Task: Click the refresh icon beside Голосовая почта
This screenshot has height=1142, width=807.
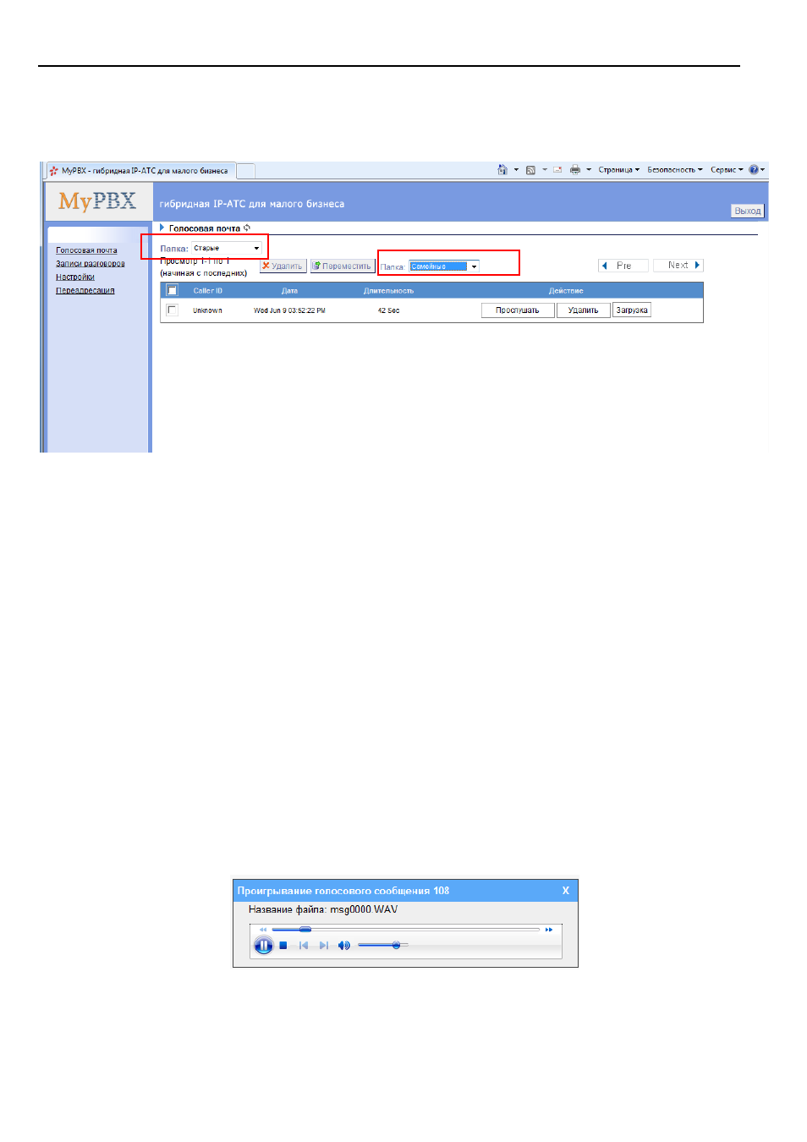Action: tap(247, 228)
